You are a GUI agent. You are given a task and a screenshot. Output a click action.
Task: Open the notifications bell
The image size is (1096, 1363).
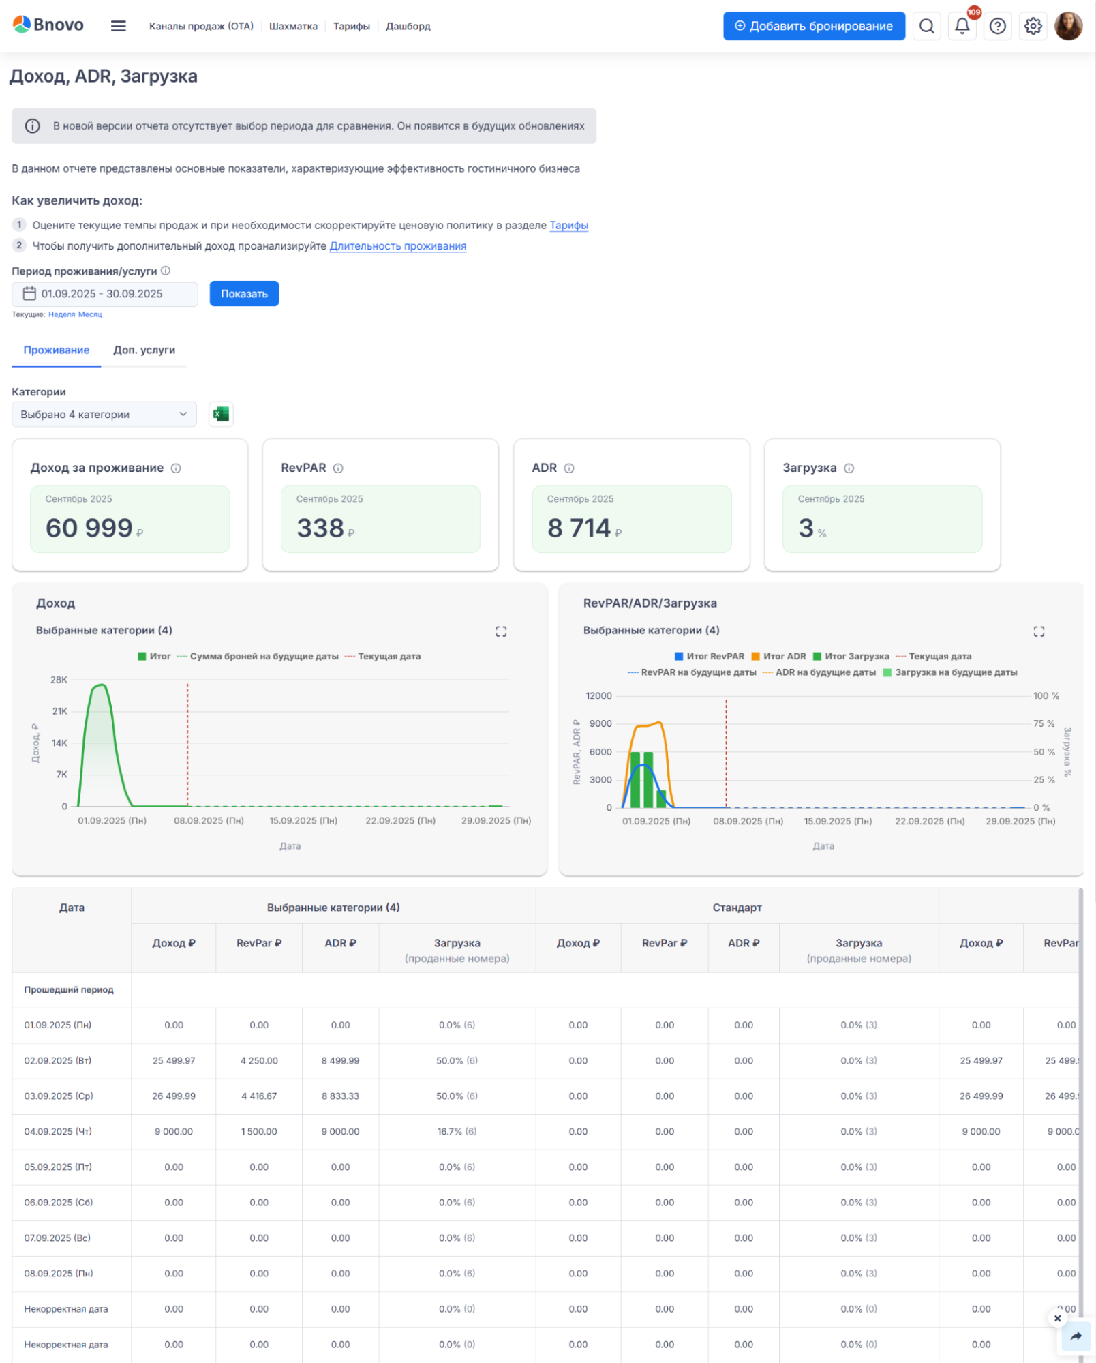(x=962, y=26)
